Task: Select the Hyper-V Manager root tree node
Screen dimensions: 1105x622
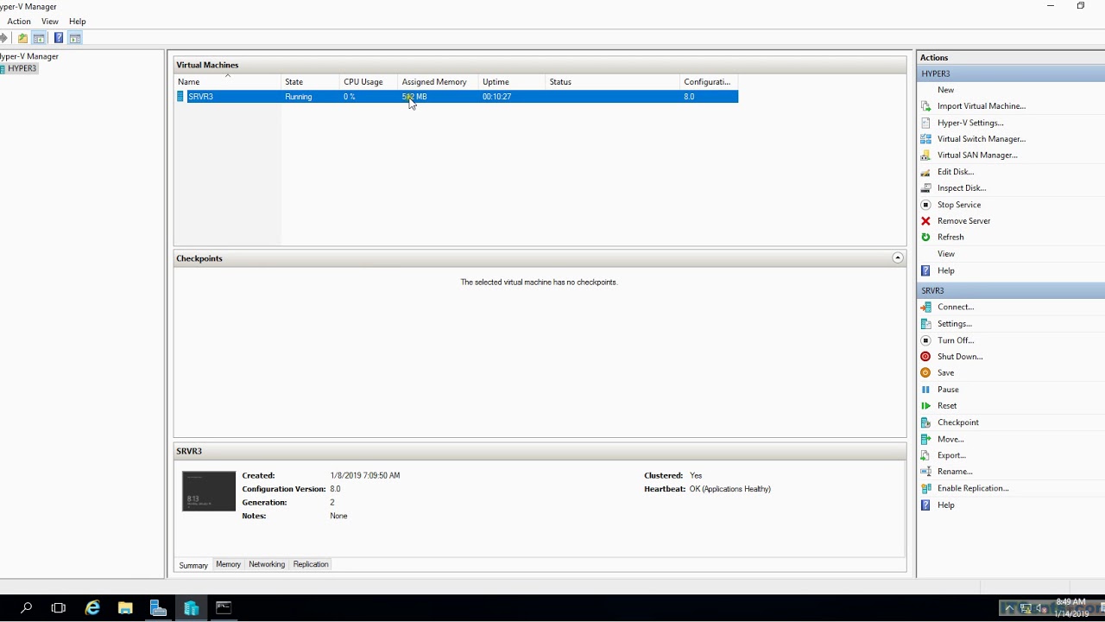Action: [29, 56]
